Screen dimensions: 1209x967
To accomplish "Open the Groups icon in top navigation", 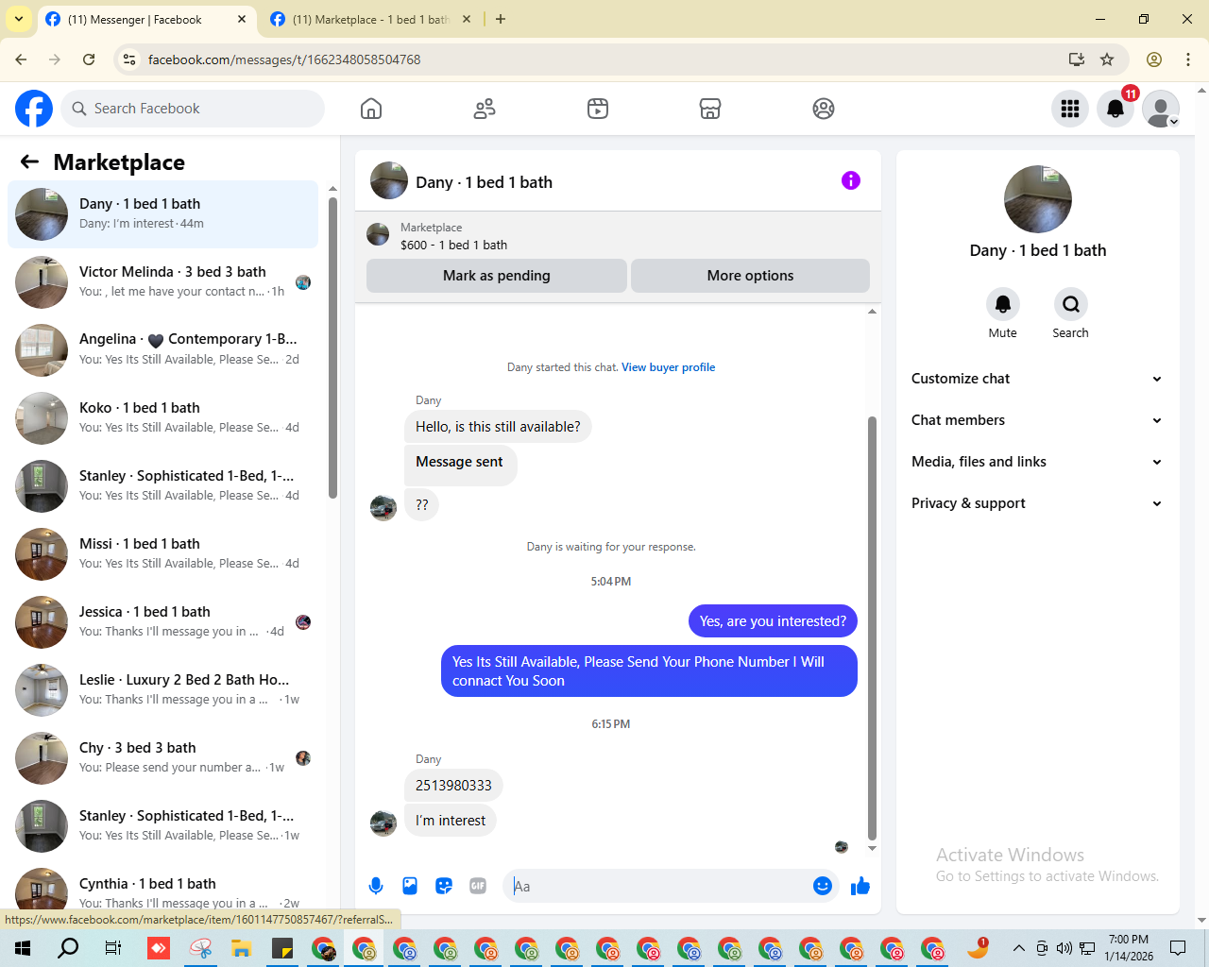I will [x=824, y=109].
